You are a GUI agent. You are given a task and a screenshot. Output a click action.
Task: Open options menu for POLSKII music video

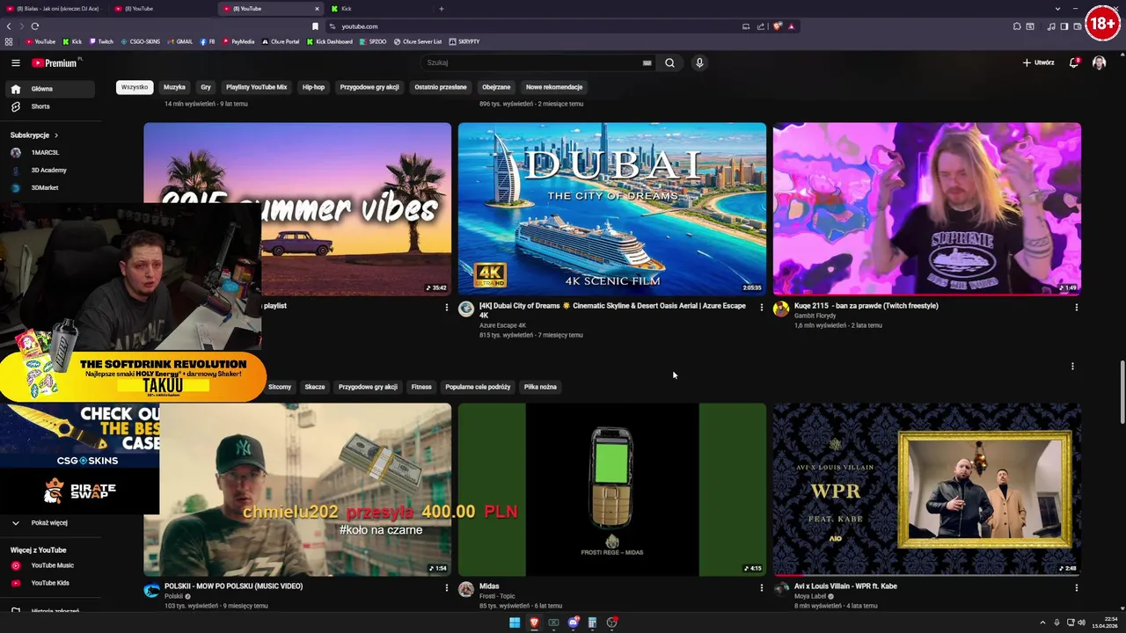tap(446, 587)
